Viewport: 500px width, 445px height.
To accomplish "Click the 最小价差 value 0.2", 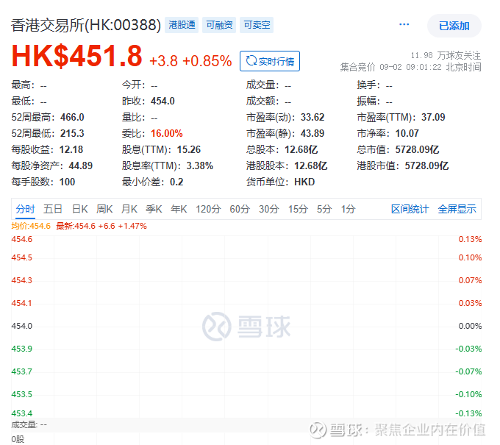I will [176, 182].
